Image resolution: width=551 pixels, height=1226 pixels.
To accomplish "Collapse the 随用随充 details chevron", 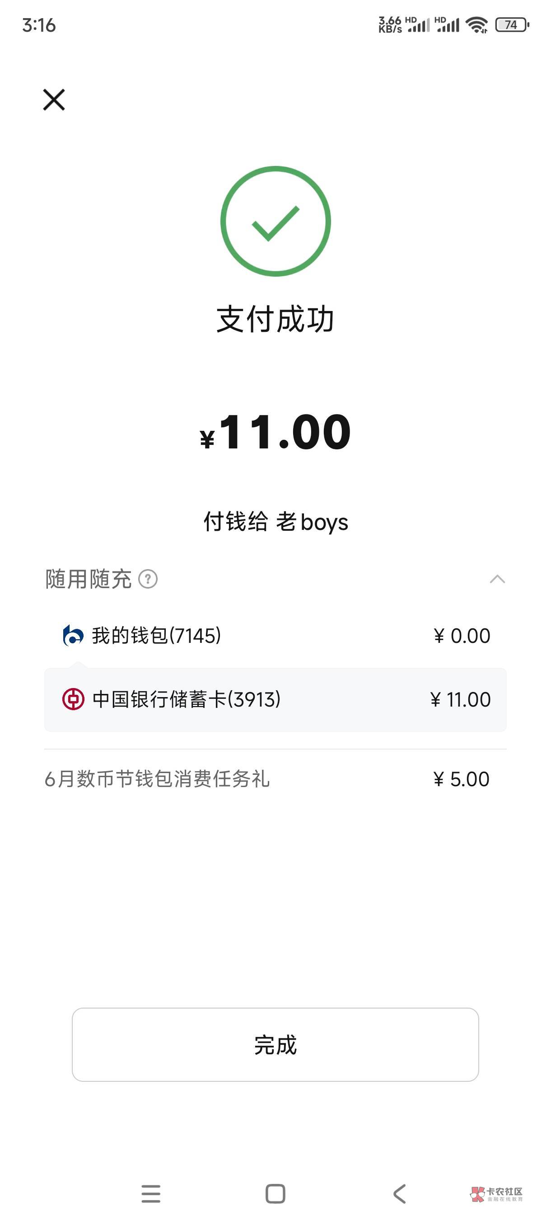I will coord(497,579).
